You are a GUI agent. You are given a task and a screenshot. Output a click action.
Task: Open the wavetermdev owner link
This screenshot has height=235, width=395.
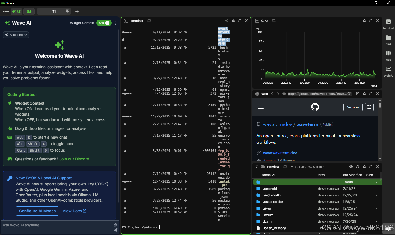278,124
